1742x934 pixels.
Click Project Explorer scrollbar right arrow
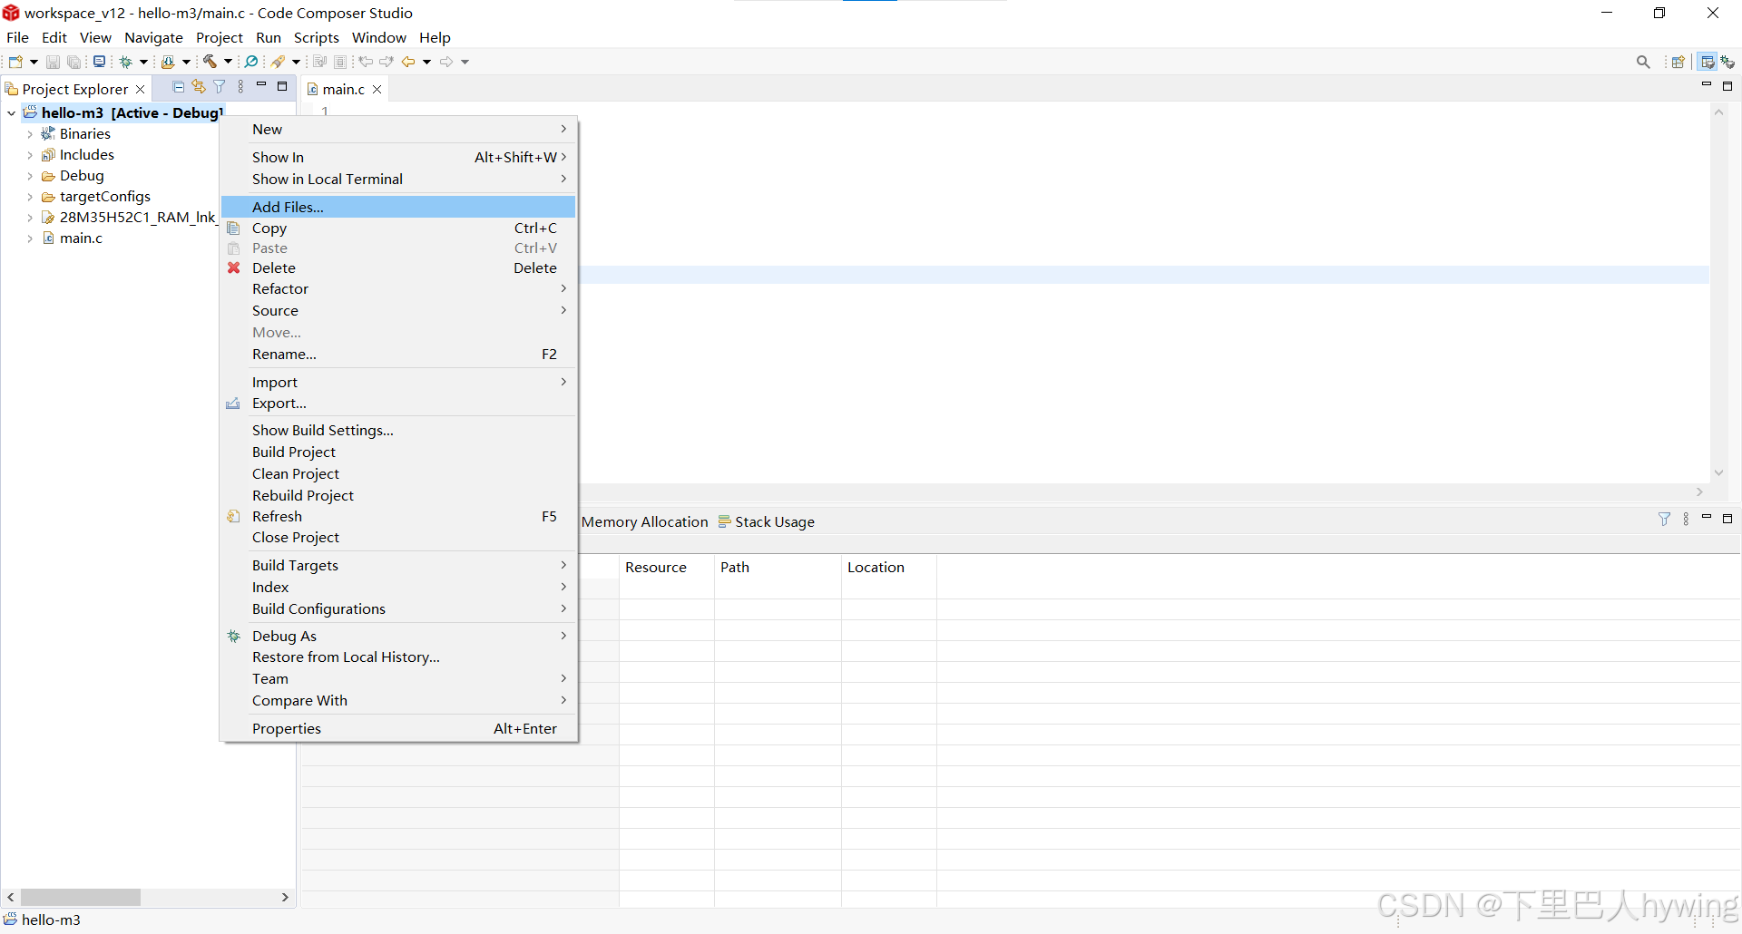click(x=285, y=897)
